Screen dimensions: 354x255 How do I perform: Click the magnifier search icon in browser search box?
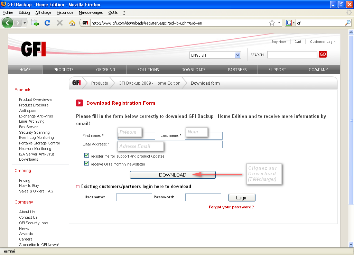tap(348, 23)
